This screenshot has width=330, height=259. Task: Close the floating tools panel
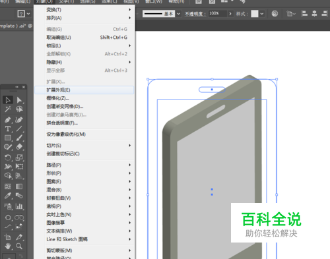[24, 87]
